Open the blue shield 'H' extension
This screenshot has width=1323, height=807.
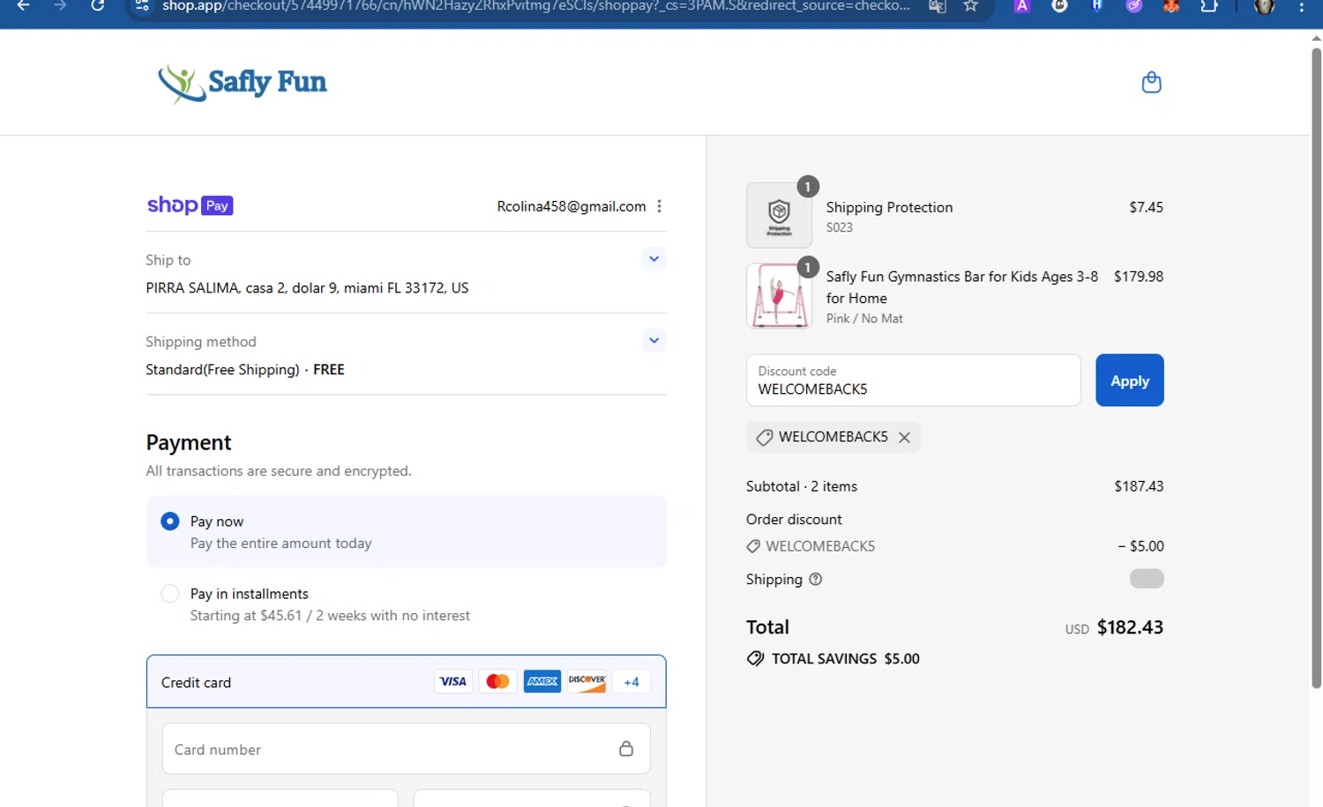[x=1096, y=5]
